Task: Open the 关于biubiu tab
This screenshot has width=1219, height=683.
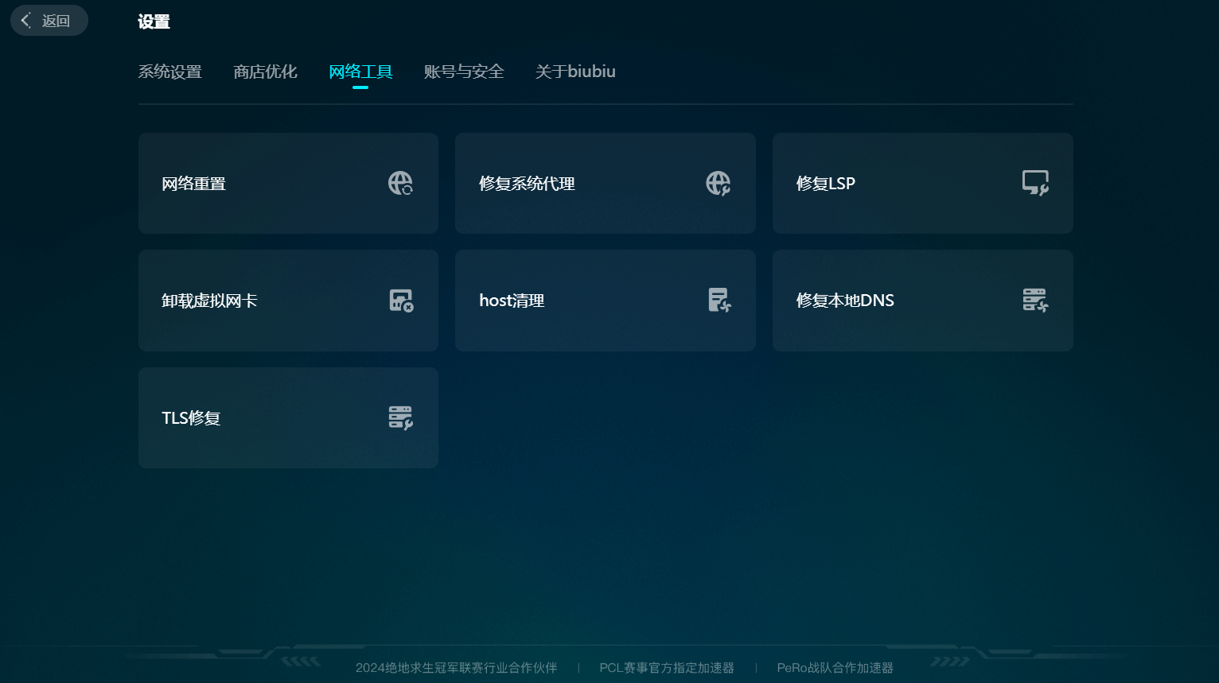Action: pos(575,72)
